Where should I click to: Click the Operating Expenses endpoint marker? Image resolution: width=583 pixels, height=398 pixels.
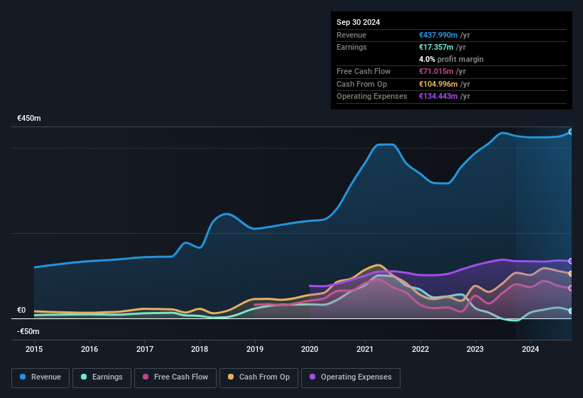point(571,261)
